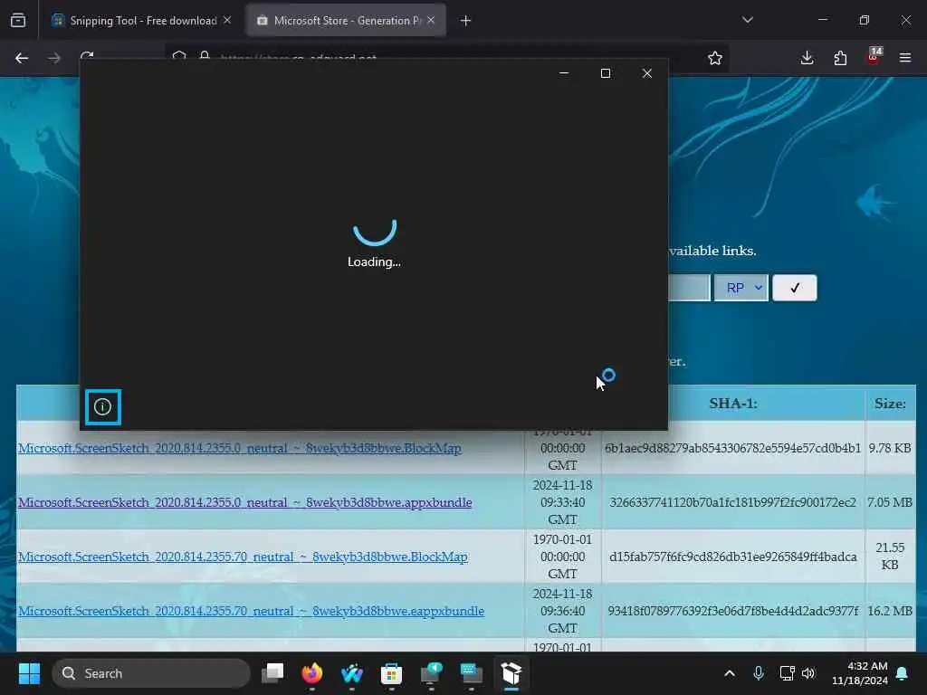Image resolution: width=927 pixels, height=695 pixels.
Task: Click the browser back arrow
Action: pos(22,58)
